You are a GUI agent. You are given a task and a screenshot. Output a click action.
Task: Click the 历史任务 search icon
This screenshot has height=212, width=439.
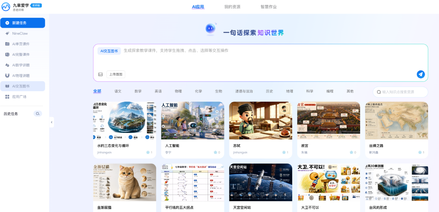click(x=38, y=113)
